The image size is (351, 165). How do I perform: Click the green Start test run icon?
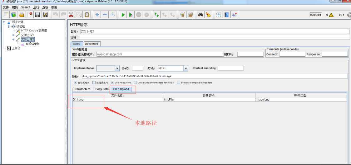coord(123,15)
